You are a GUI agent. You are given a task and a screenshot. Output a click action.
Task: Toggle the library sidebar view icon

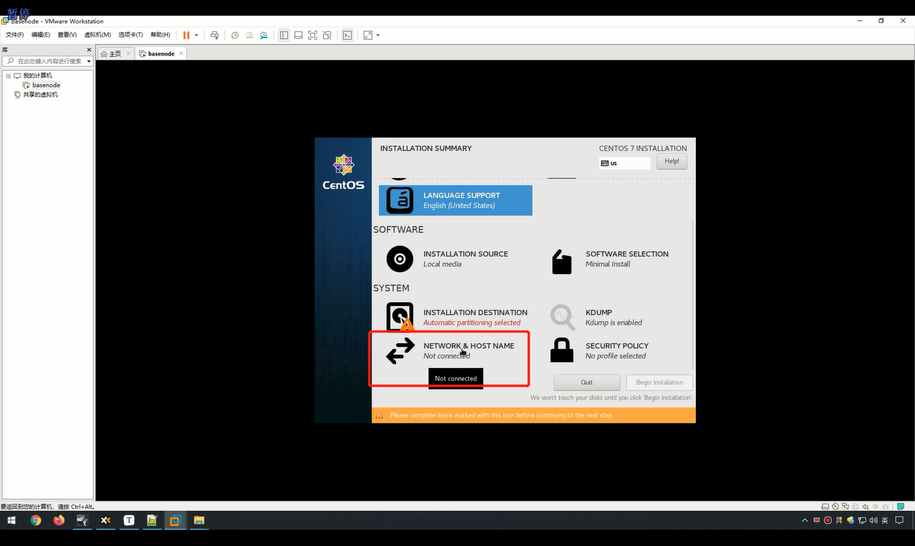click(x=284, y=36)
